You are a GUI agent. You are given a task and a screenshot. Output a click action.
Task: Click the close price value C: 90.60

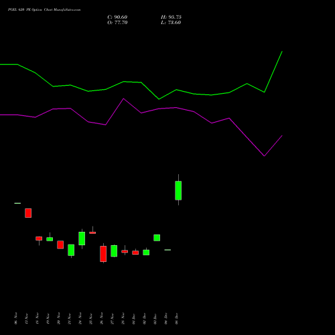point(117,17)
